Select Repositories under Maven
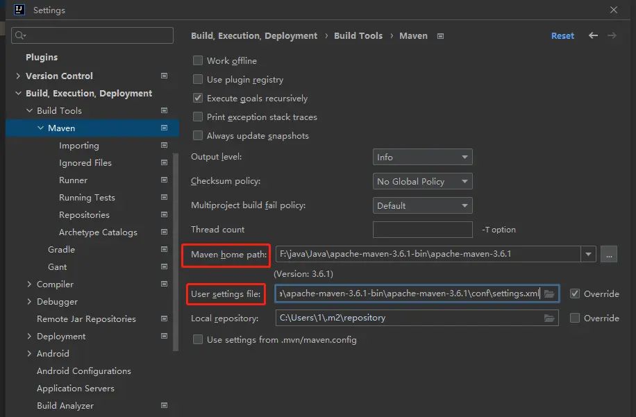The image size is (636, 417). tap(84, 215)
